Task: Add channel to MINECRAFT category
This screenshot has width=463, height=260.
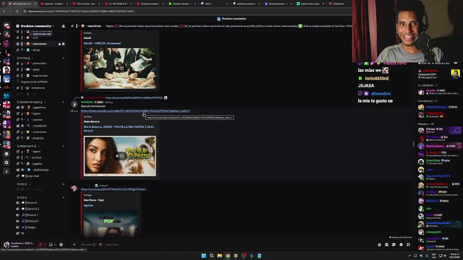Action: [63, 146]
